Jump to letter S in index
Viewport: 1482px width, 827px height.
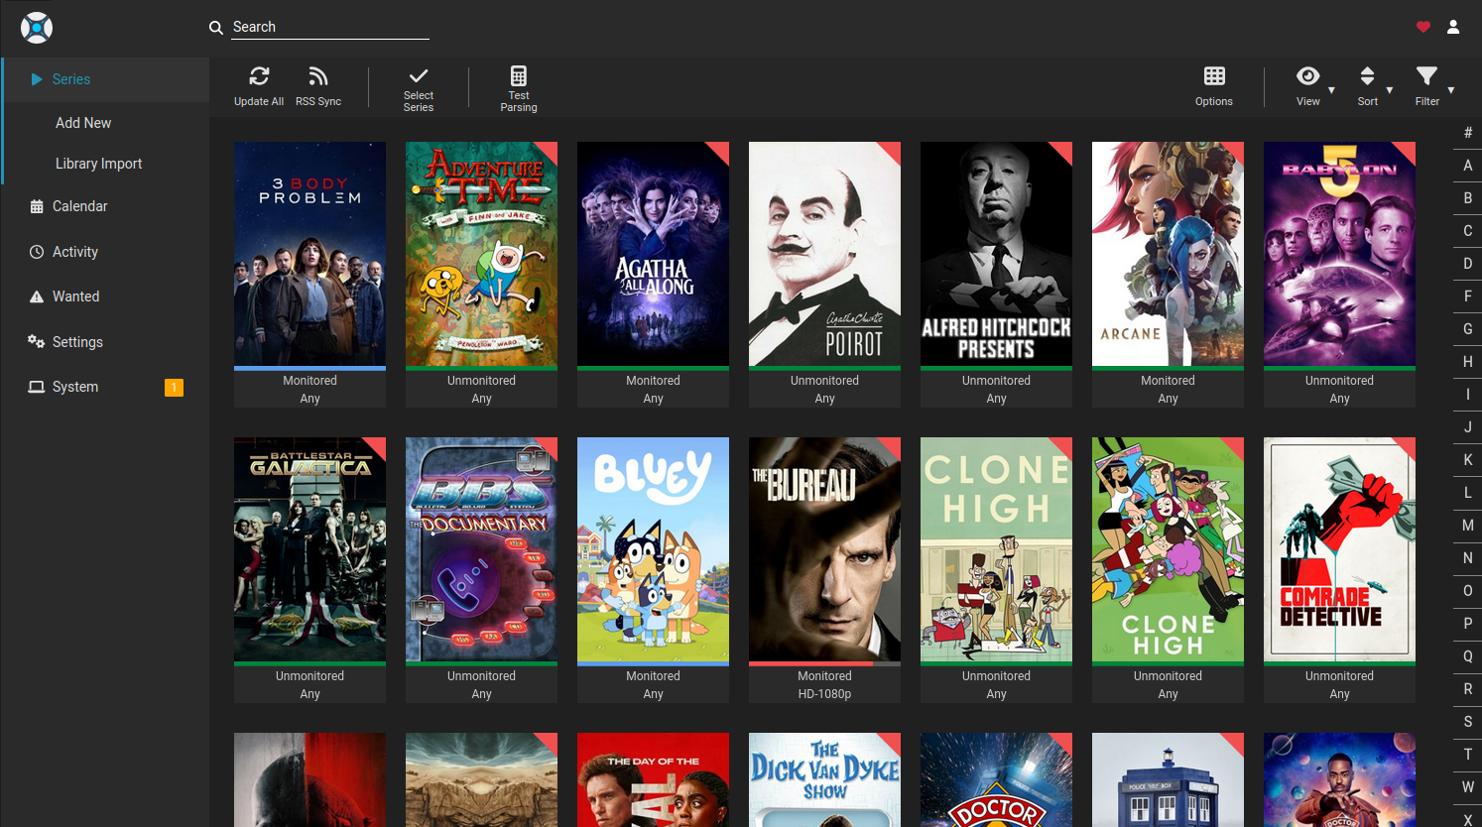click(x=1468, y=722)
